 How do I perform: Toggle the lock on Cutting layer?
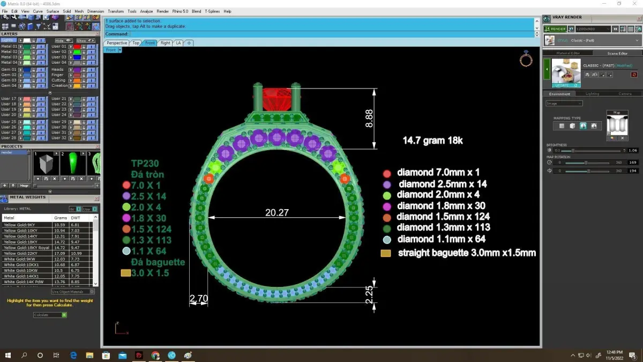(x=84, y=80)
